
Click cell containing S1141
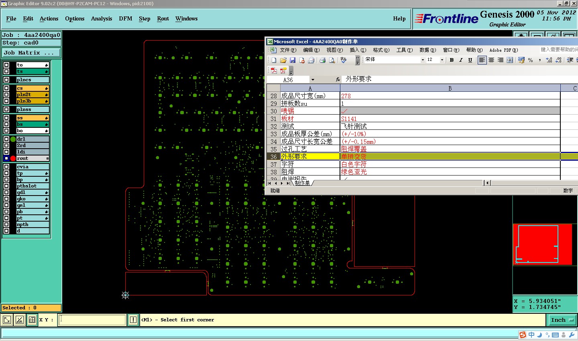click(x=450, y=119)
